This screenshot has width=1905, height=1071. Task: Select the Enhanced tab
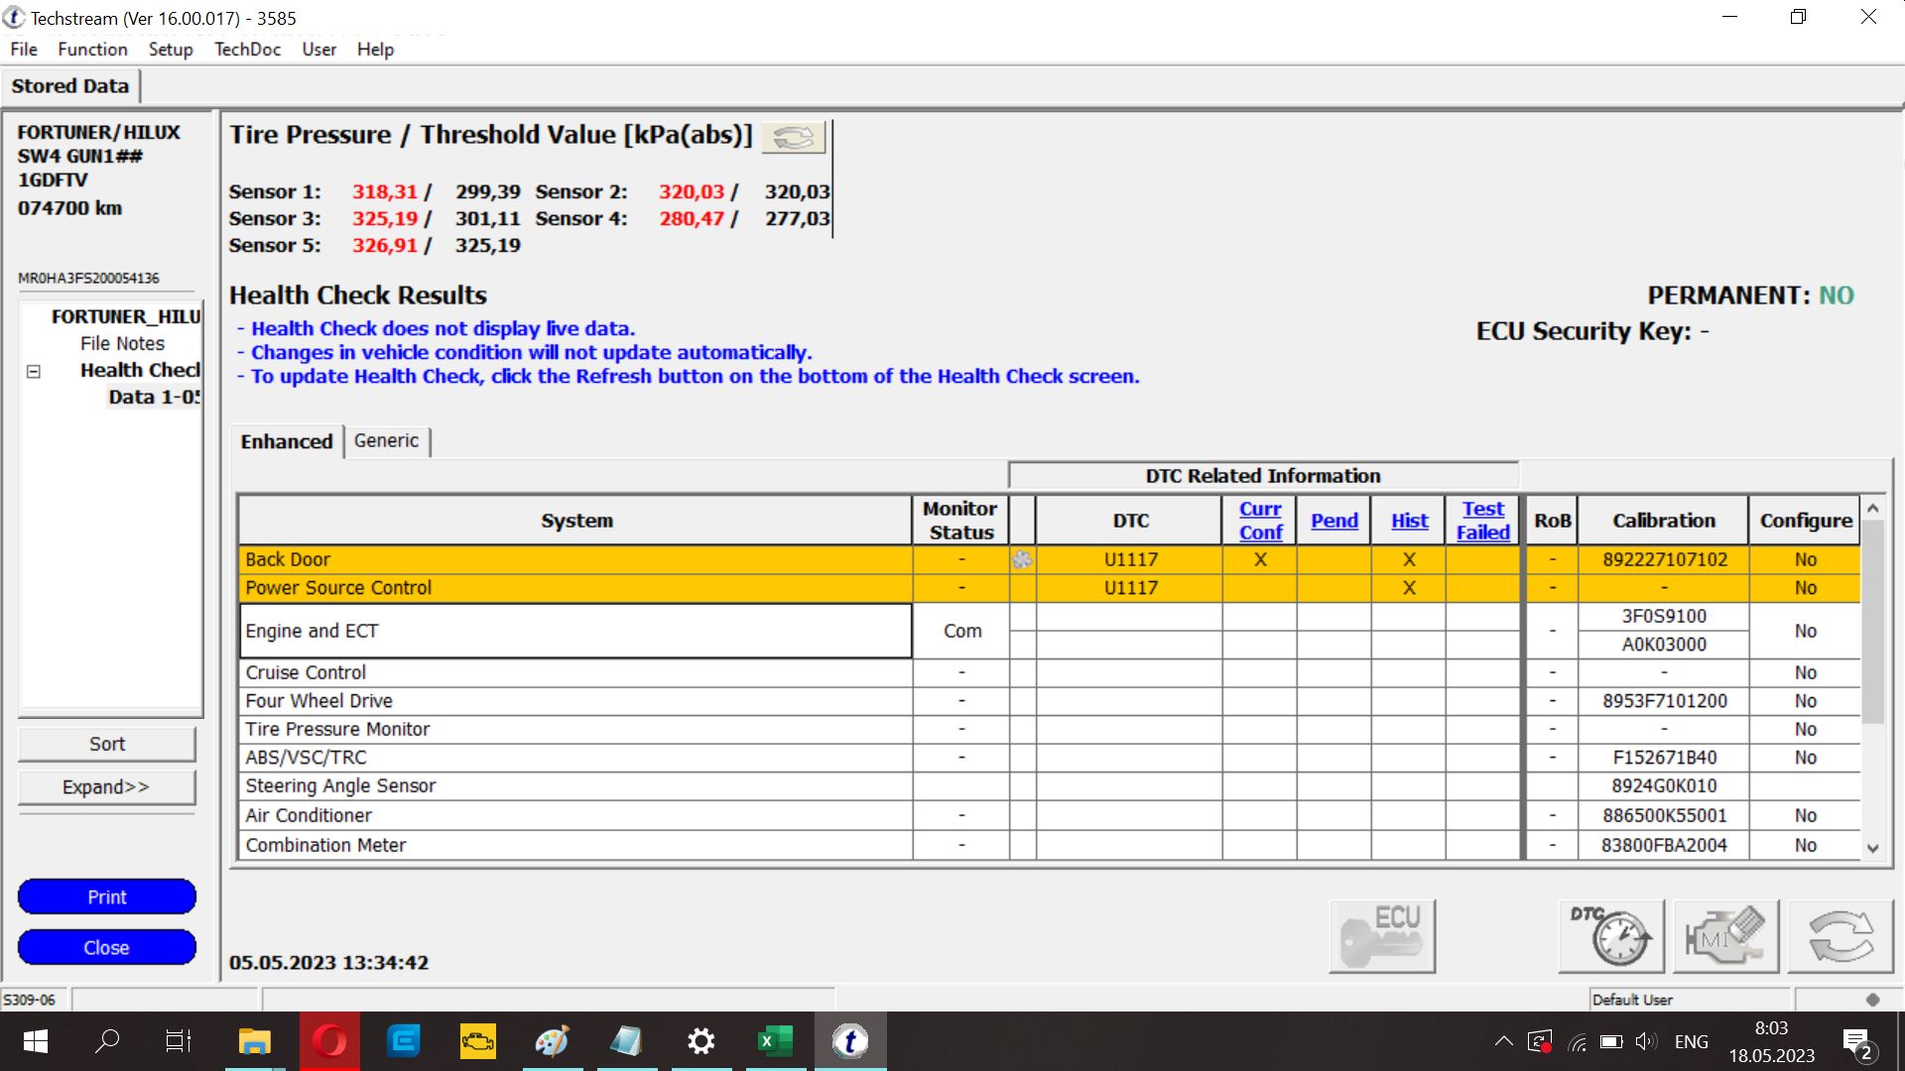click(287, 441)
